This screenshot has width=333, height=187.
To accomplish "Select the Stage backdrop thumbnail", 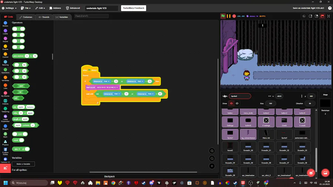I will (x=325, y=103).
